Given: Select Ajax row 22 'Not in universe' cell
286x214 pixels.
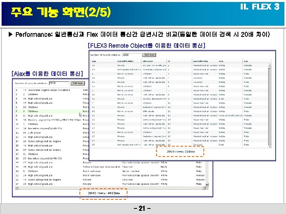Looking at the screenshot, I should click(x=92, y=176).
